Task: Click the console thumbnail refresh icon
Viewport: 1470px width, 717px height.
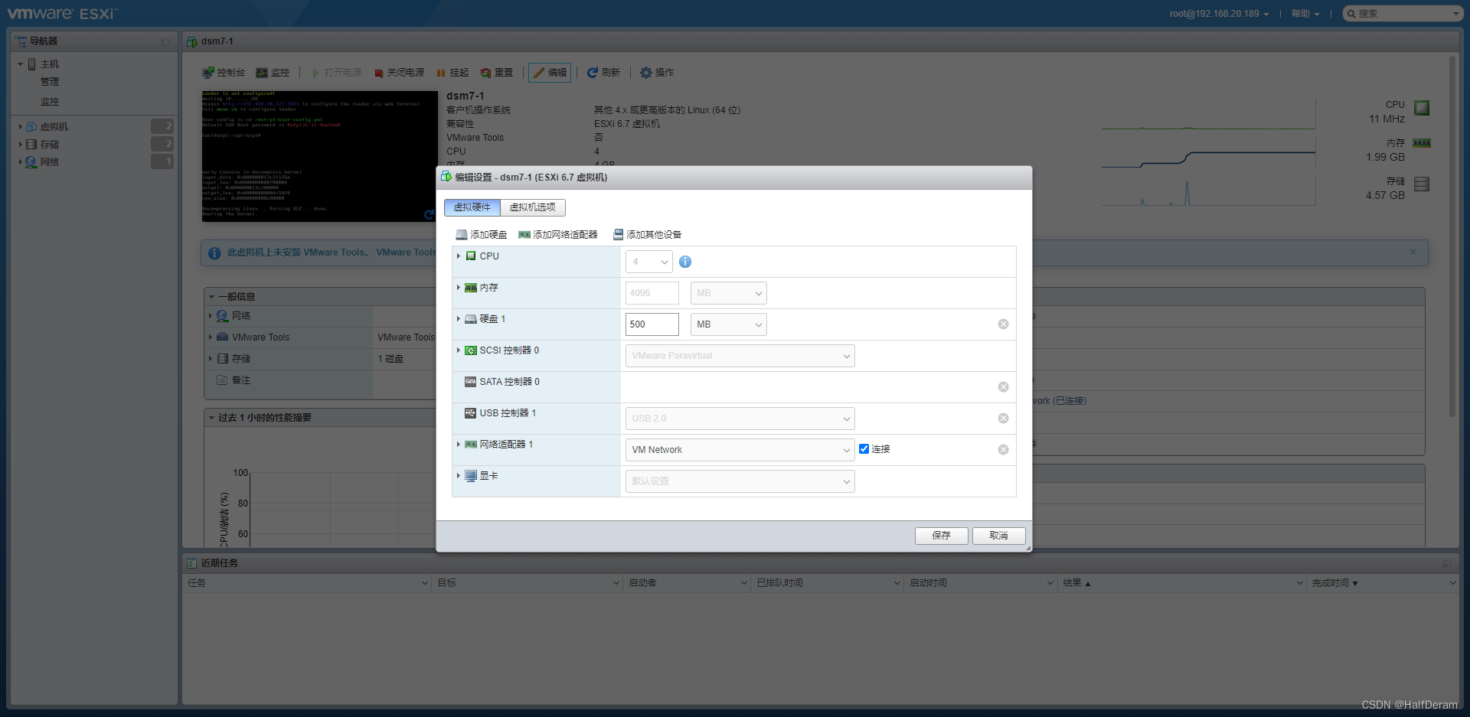Action: click(x=430, y=215)
